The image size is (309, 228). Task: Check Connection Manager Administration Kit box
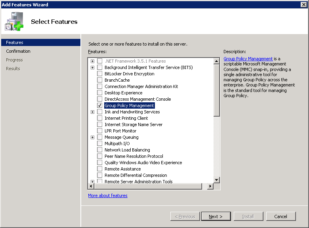(100, 86)
